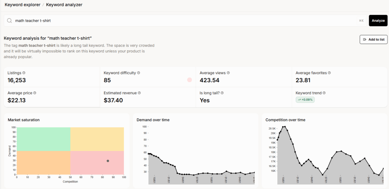Click the search magnifier icon

9,21
